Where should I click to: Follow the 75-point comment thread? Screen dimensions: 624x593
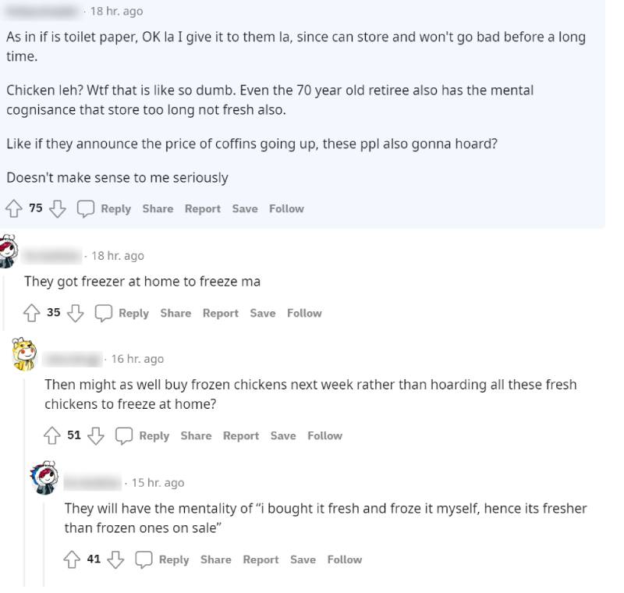coord(286,209)
